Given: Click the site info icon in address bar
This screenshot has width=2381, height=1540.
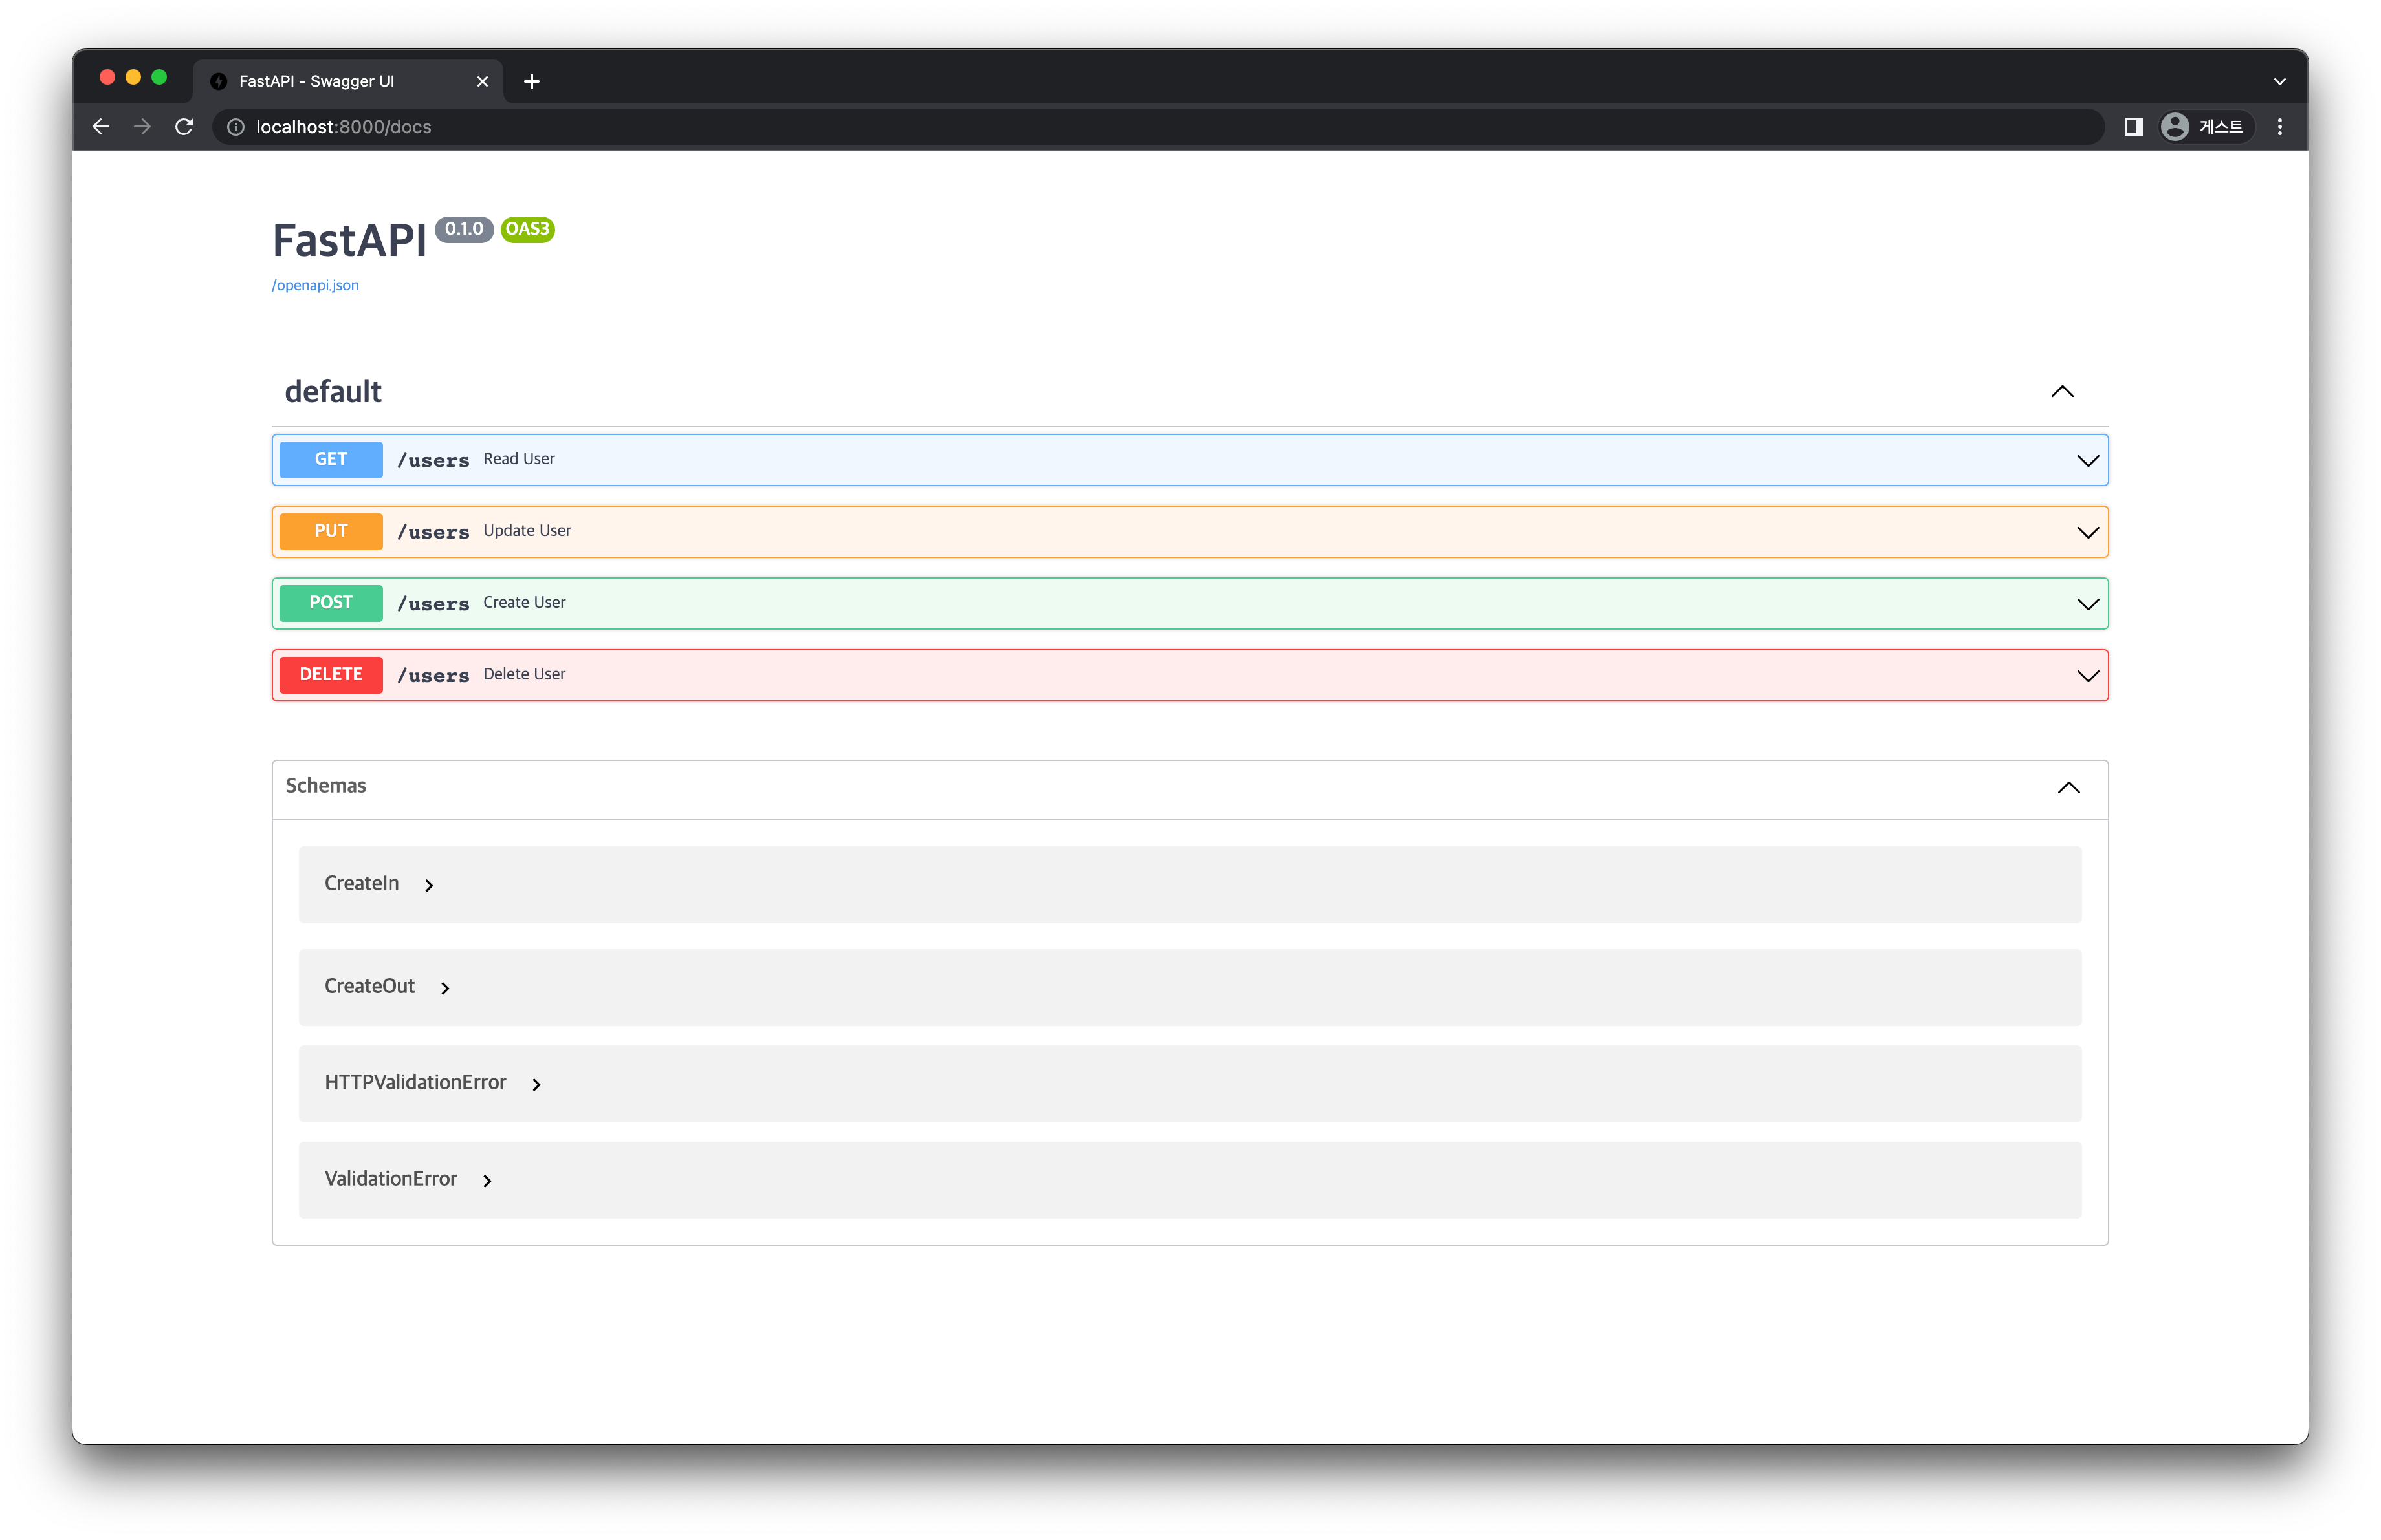Looking at the screenshot, I should (x=236, y=127).
